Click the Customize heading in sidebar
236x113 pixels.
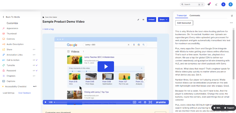point(12,23)
